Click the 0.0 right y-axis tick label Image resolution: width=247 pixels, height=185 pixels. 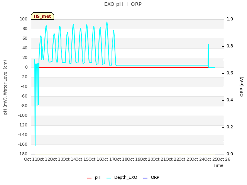230,154
